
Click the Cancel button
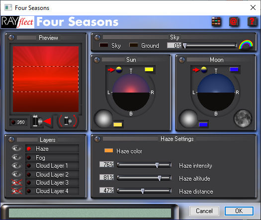[x=204, y=211]
